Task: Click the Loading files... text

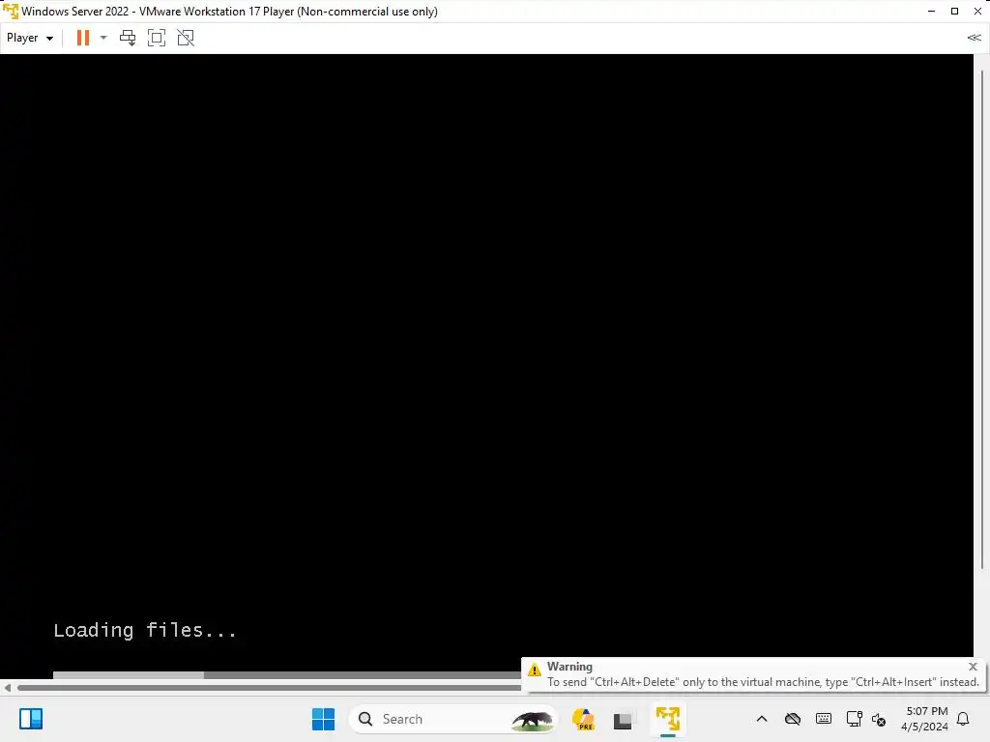Action: tap(145, 630)
